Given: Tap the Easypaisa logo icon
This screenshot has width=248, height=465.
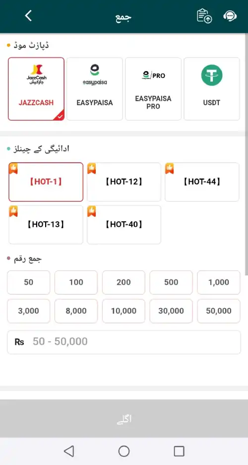Looking at the screenshot, I should [95, 75].
